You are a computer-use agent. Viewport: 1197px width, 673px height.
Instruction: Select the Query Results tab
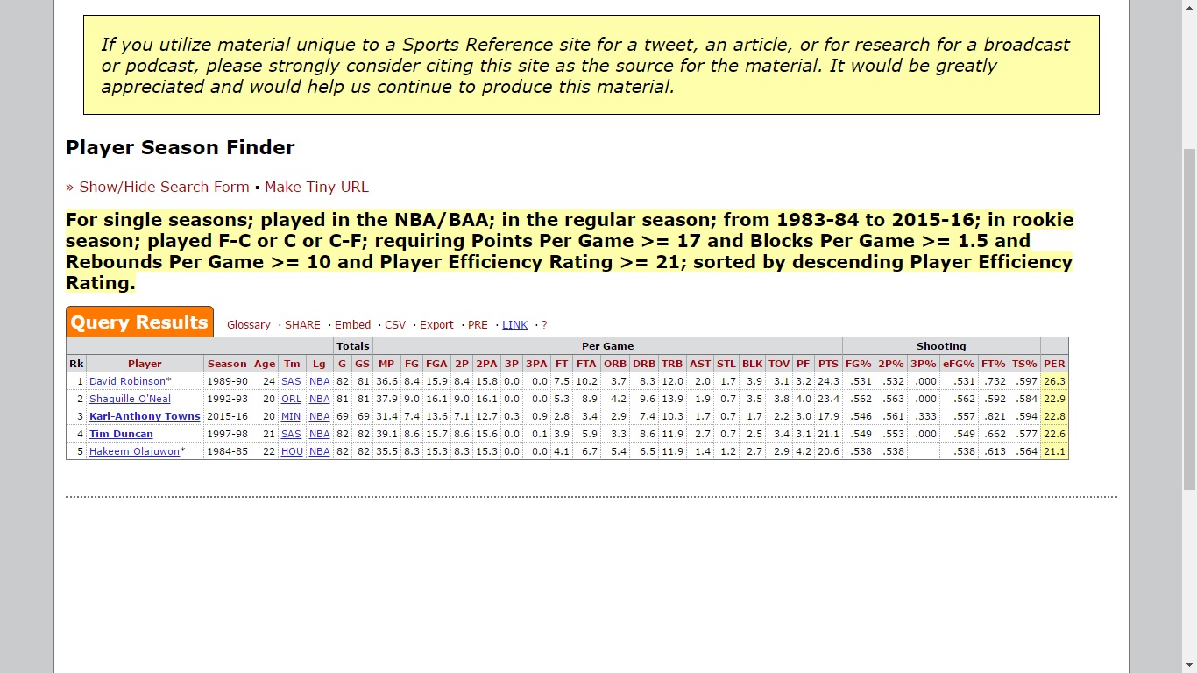click(139, 322)
